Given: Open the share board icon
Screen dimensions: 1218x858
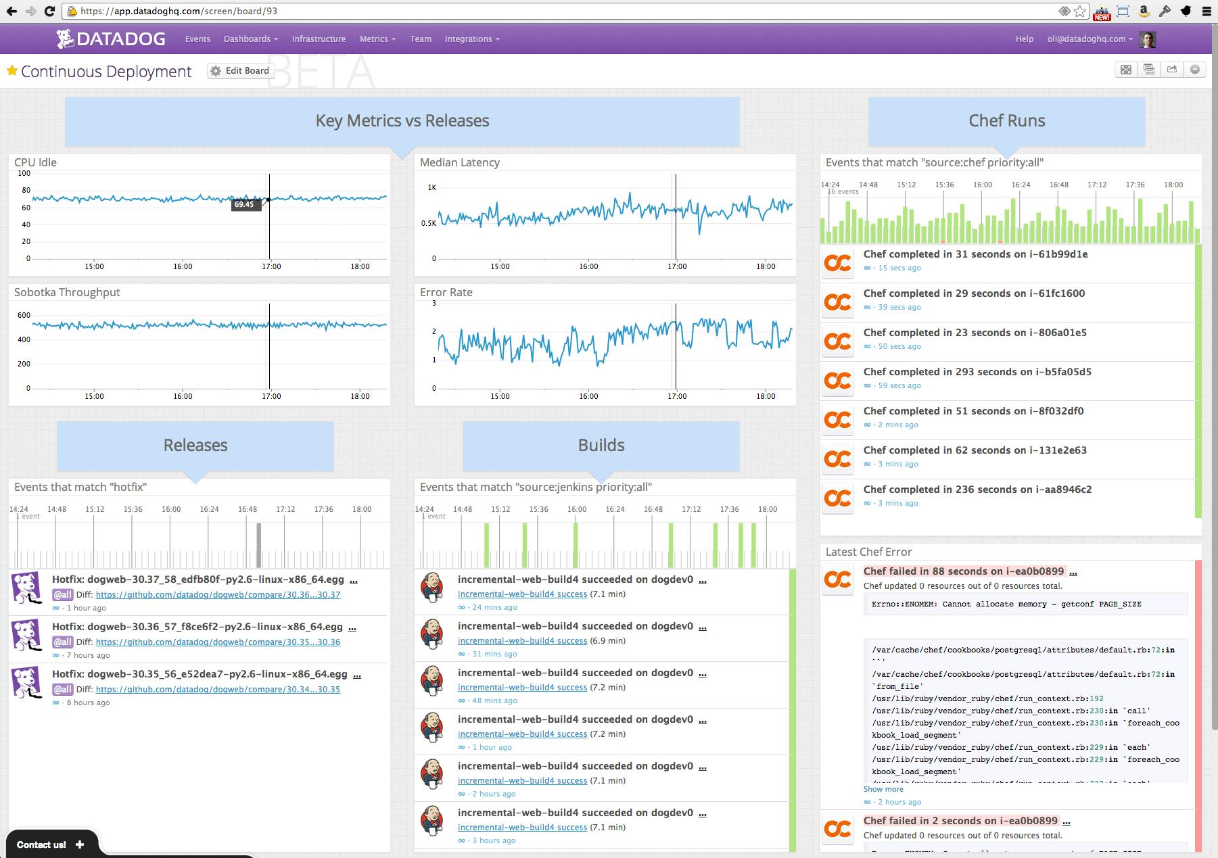Looking at the screenshot, I should coord(1172,69).
